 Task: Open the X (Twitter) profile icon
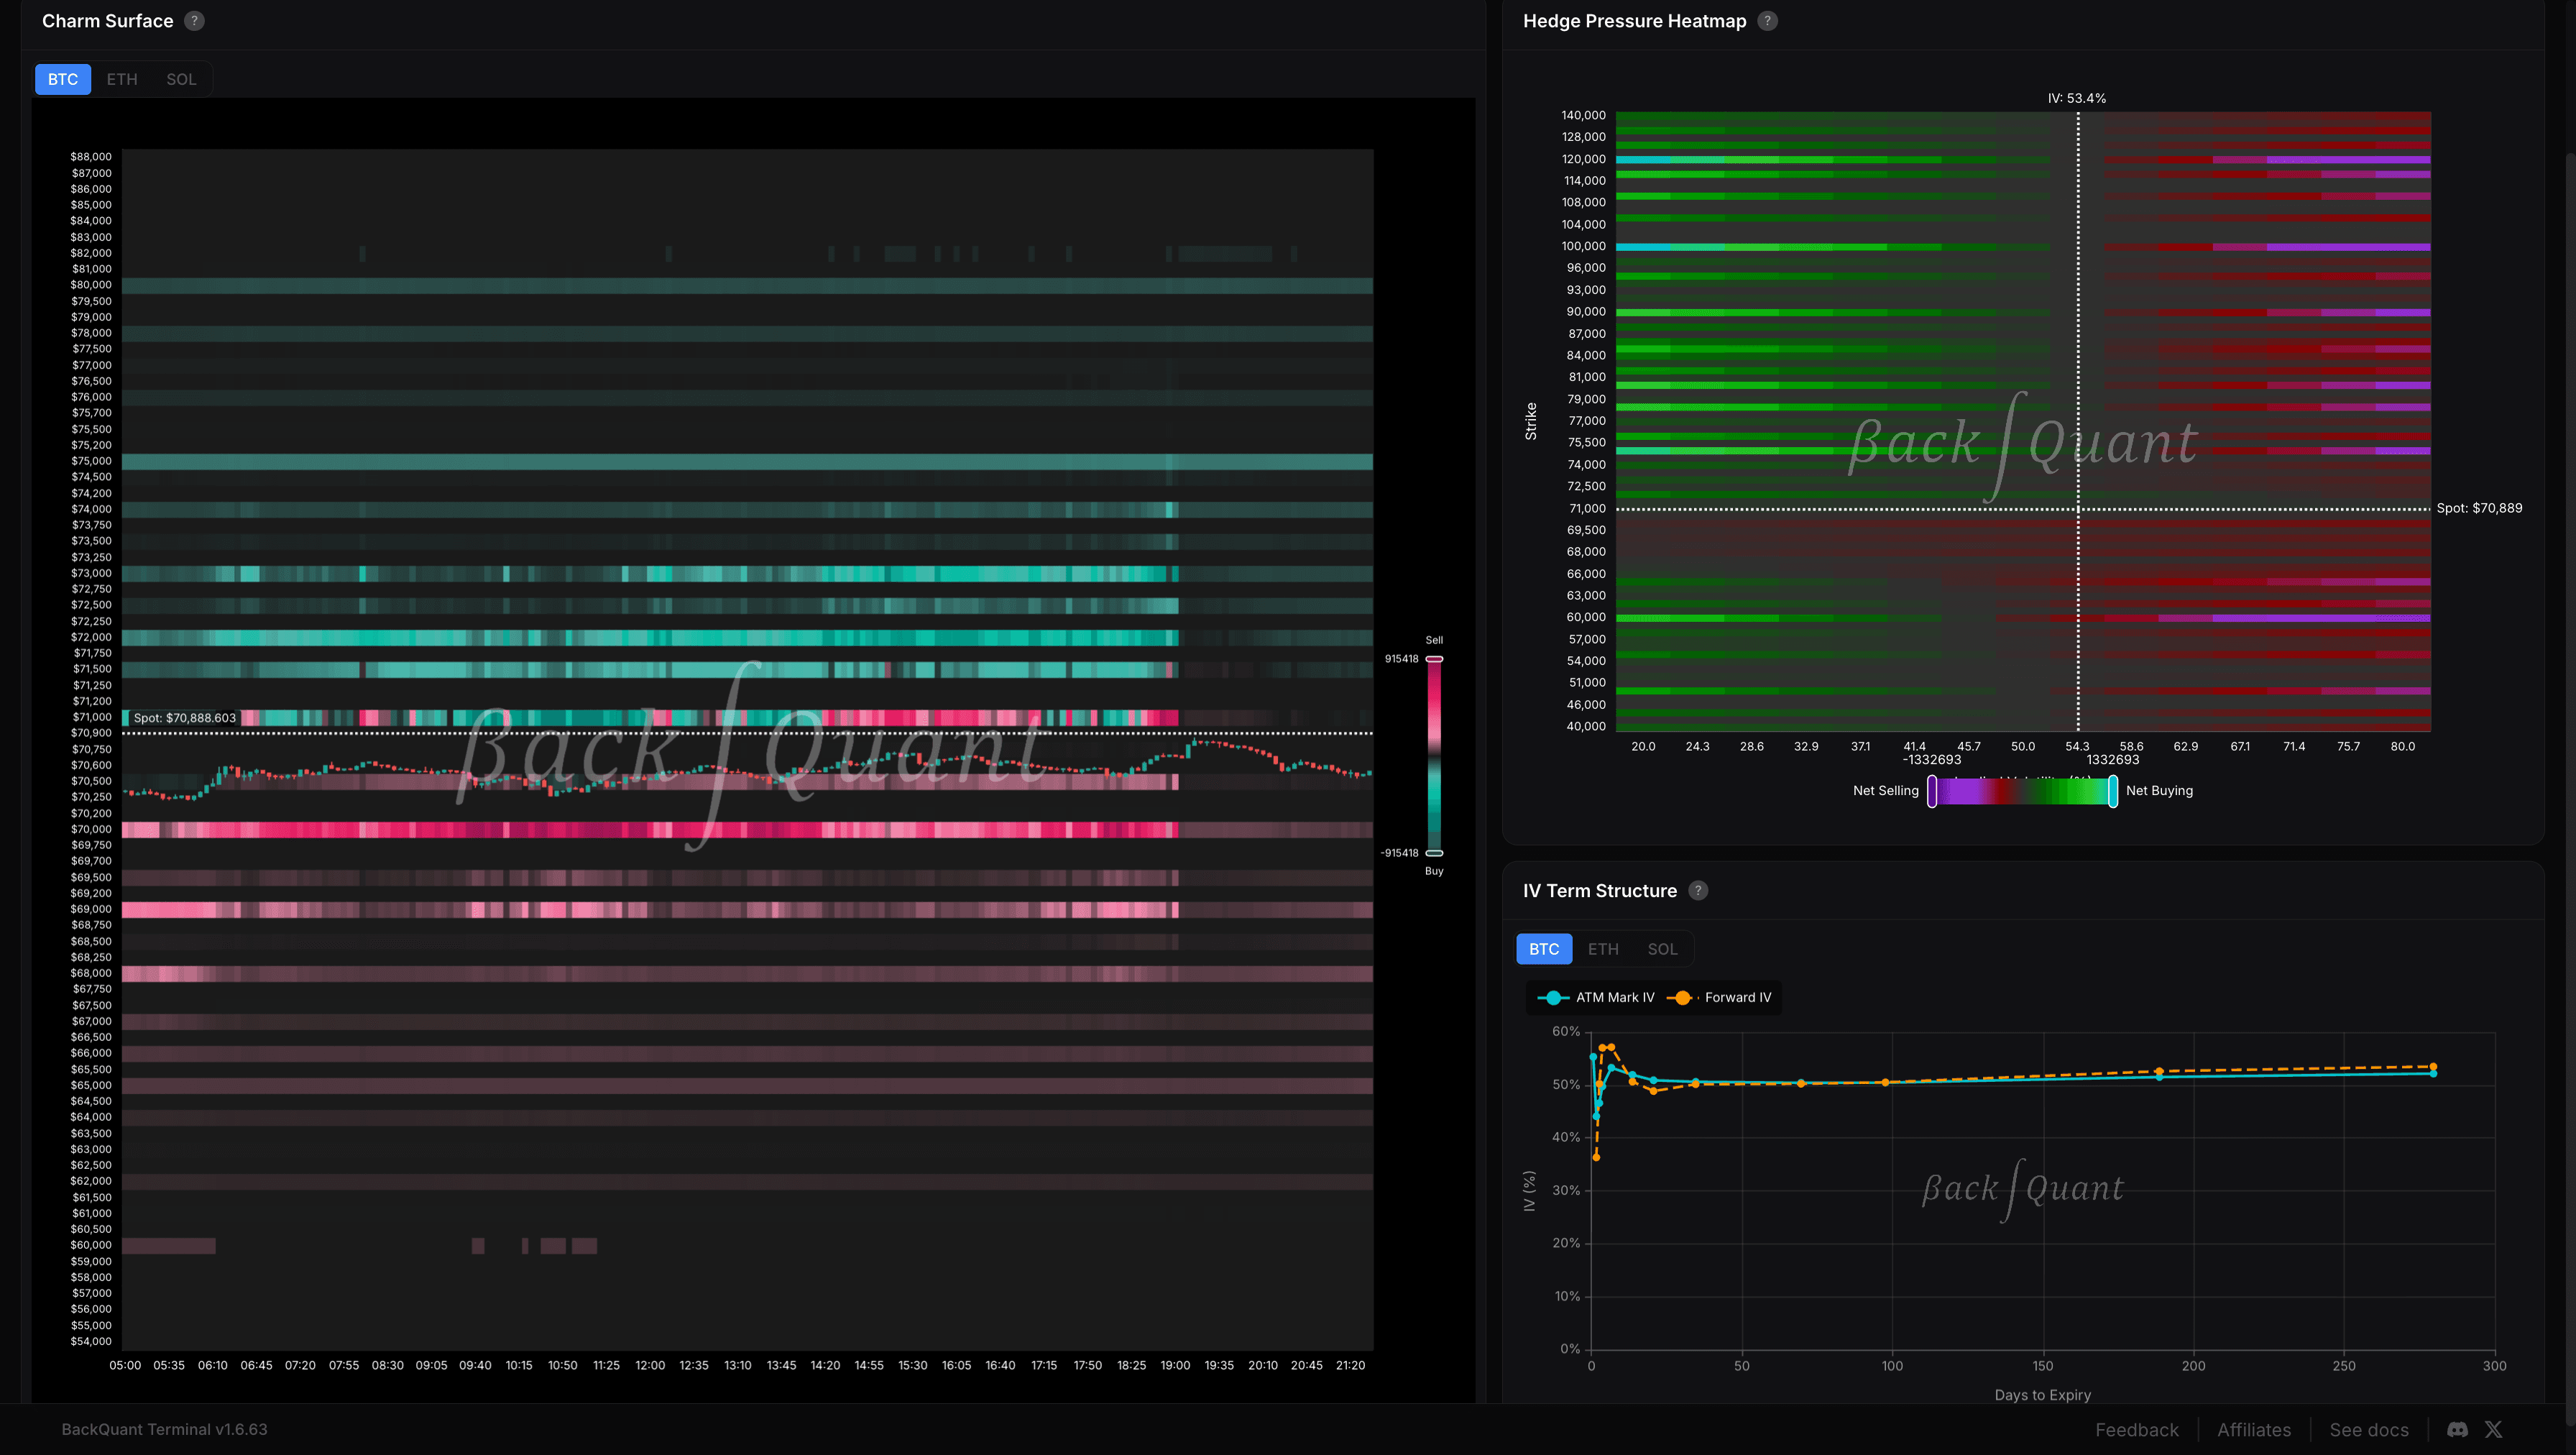pyautogui.click(x=2494, y=1429)
